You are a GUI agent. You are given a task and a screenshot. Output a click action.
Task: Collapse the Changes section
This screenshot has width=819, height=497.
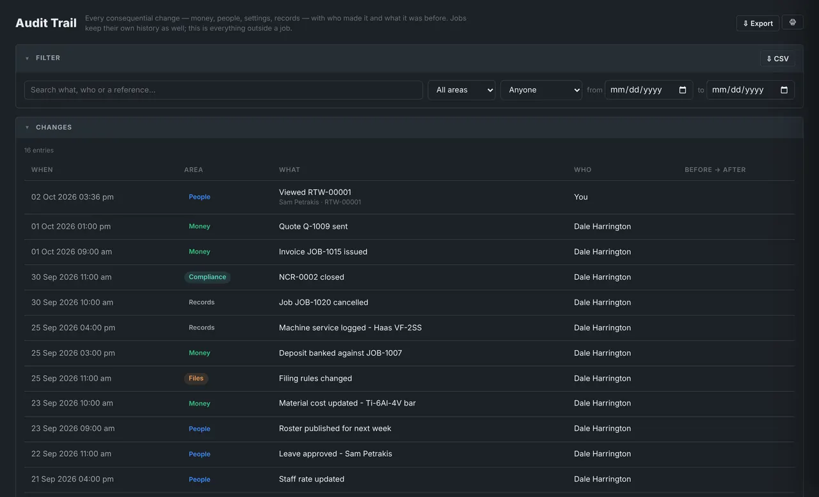(x=27, y=128)
